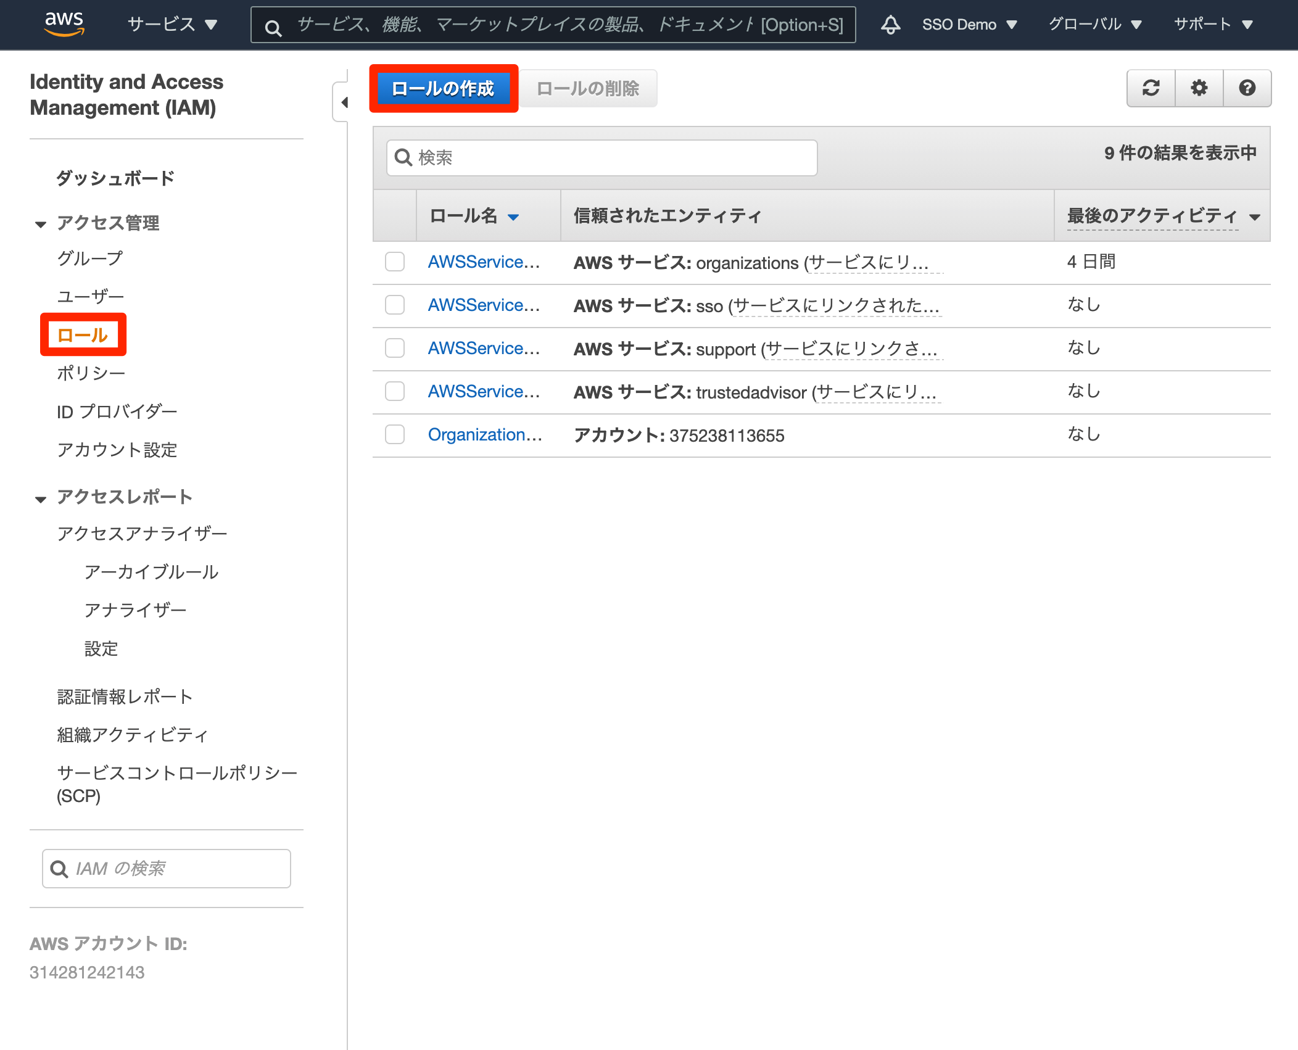The image size is (1298, 1050).
Task: Click the Identity and Access Management (IAM) title
Action: click(126, 94)
